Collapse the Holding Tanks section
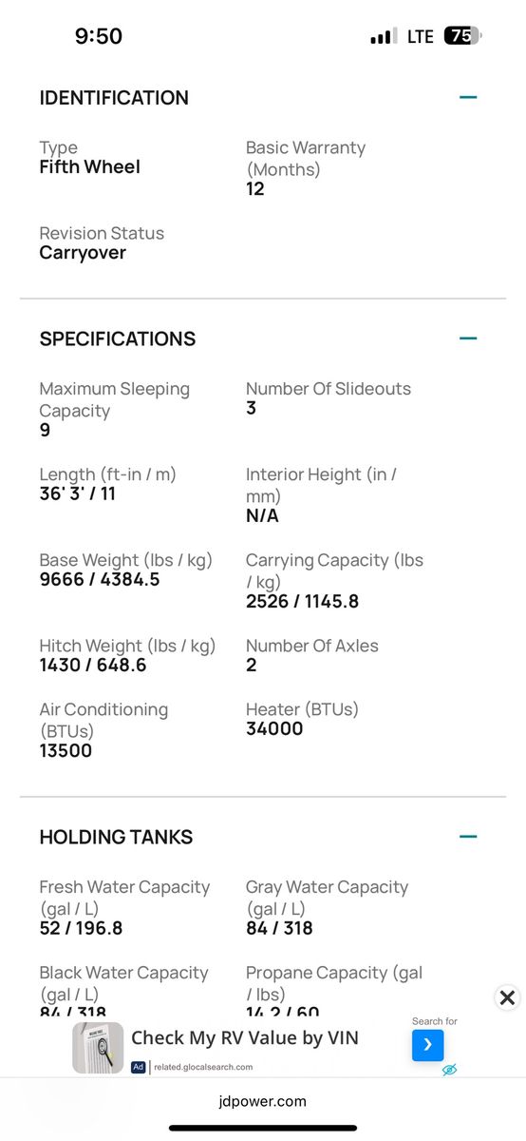Screen dimensions: 526x1141 (467, 837)
